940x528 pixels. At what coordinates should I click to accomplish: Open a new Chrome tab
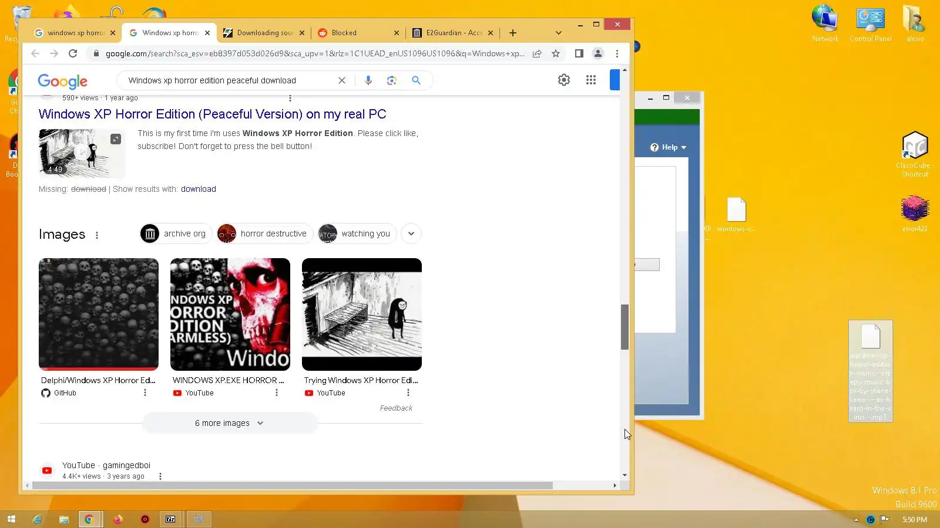point(513,33)
